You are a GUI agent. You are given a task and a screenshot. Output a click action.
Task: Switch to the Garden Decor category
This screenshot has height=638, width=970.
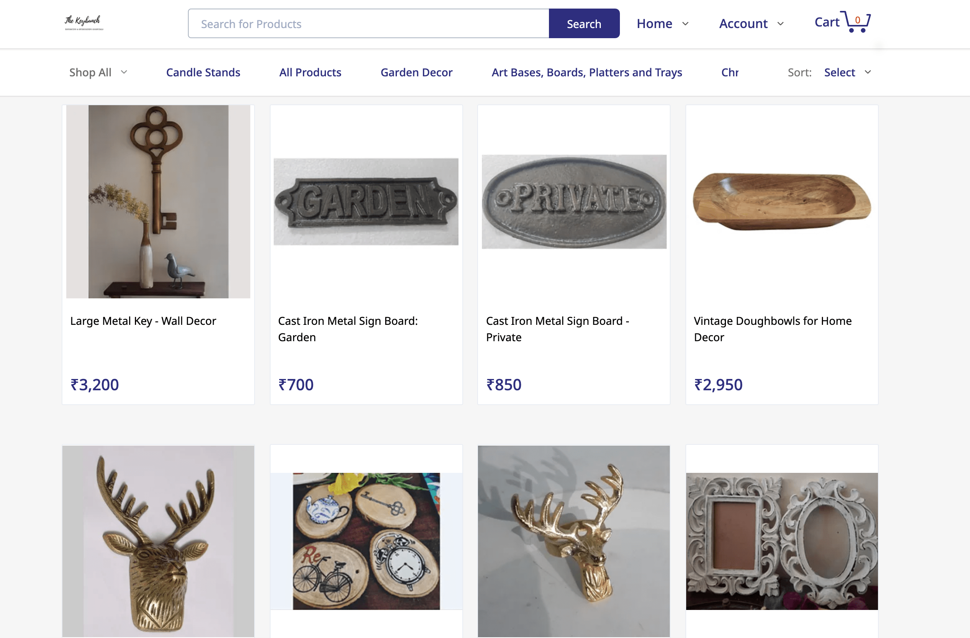click(416, 72)
